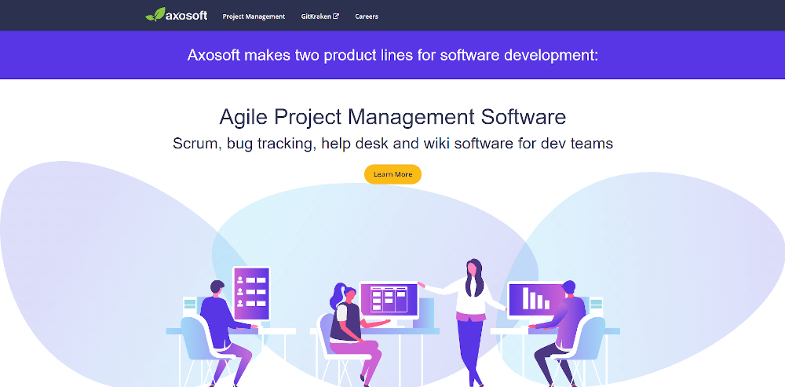Click the user list monitor illustration
The image size is (785, 387).
pos(251,294)
